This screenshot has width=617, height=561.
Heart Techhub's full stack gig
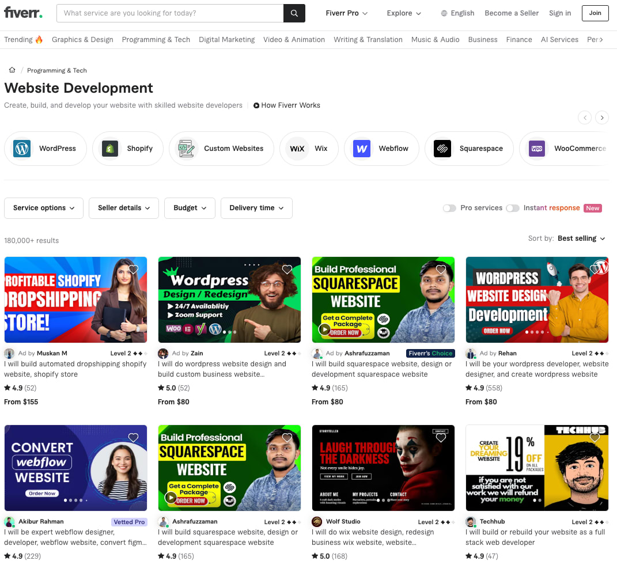pyautogui.click(x=595, y=438)
